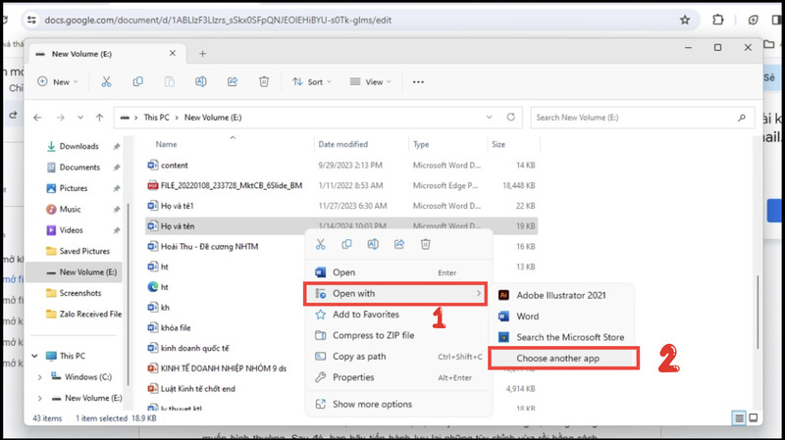Select Copy as path
785x440 pixels.
click(x=398, y=357)
